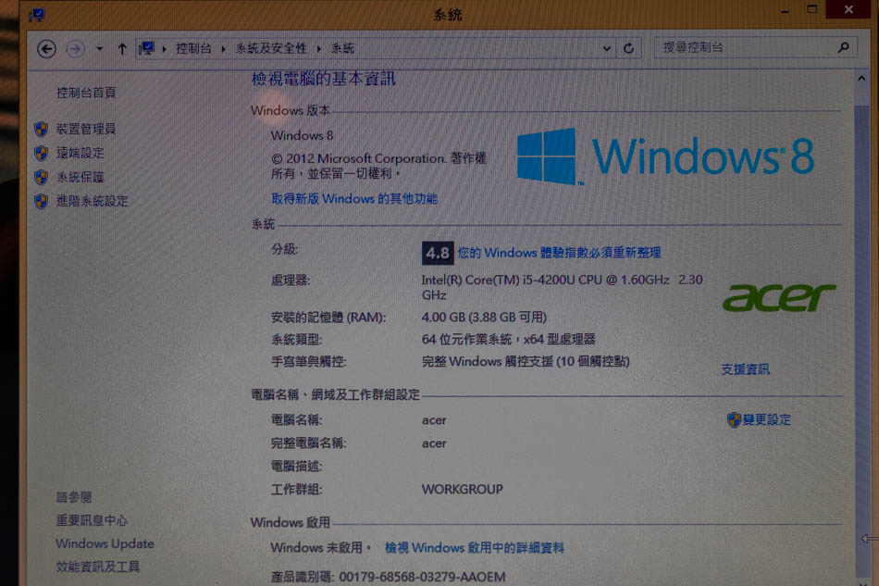Screen dimensions: 879x586
Task: Open 效能資訊及工具 in the sidebar
Action: [97, 567]
